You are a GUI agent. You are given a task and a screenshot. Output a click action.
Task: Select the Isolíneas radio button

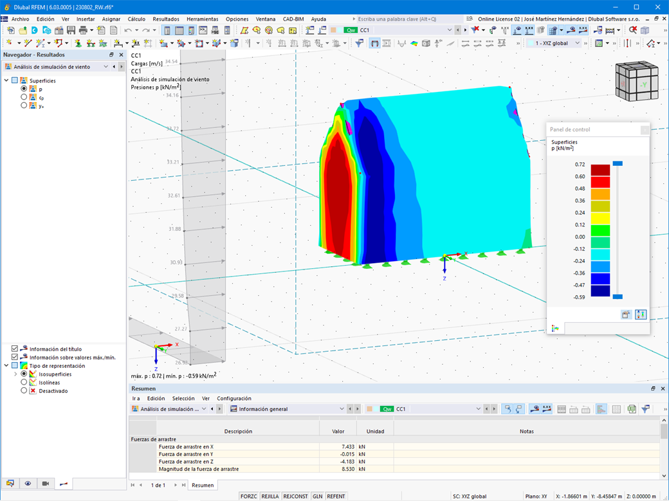coord(24,382)
